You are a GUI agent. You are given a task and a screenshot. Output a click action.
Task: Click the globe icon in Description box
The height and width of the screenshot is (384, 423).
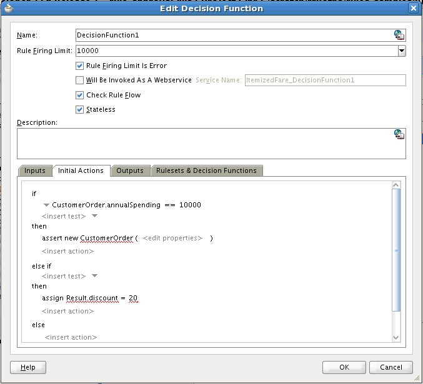(399, 134)
